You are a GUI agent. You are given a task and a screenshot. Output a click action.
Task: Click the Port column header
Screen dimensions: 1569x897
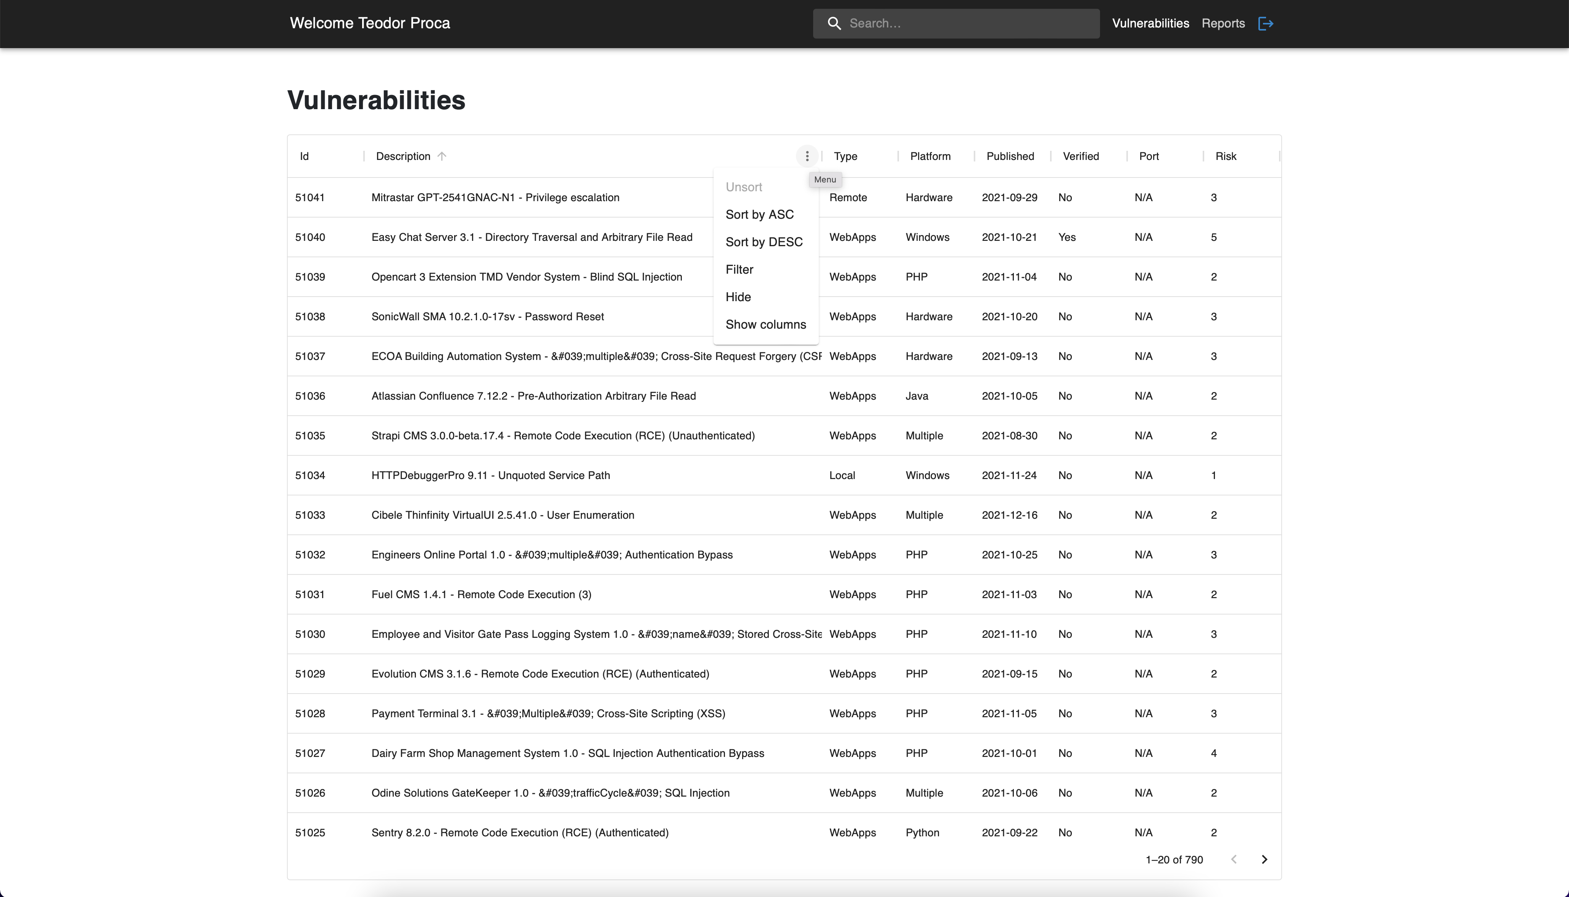click(x=1149, y=156)
